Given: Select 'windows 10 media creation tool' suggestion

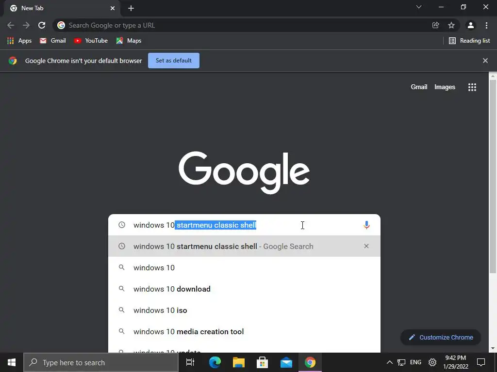Looking at the screenshot, I should (244, 331).
